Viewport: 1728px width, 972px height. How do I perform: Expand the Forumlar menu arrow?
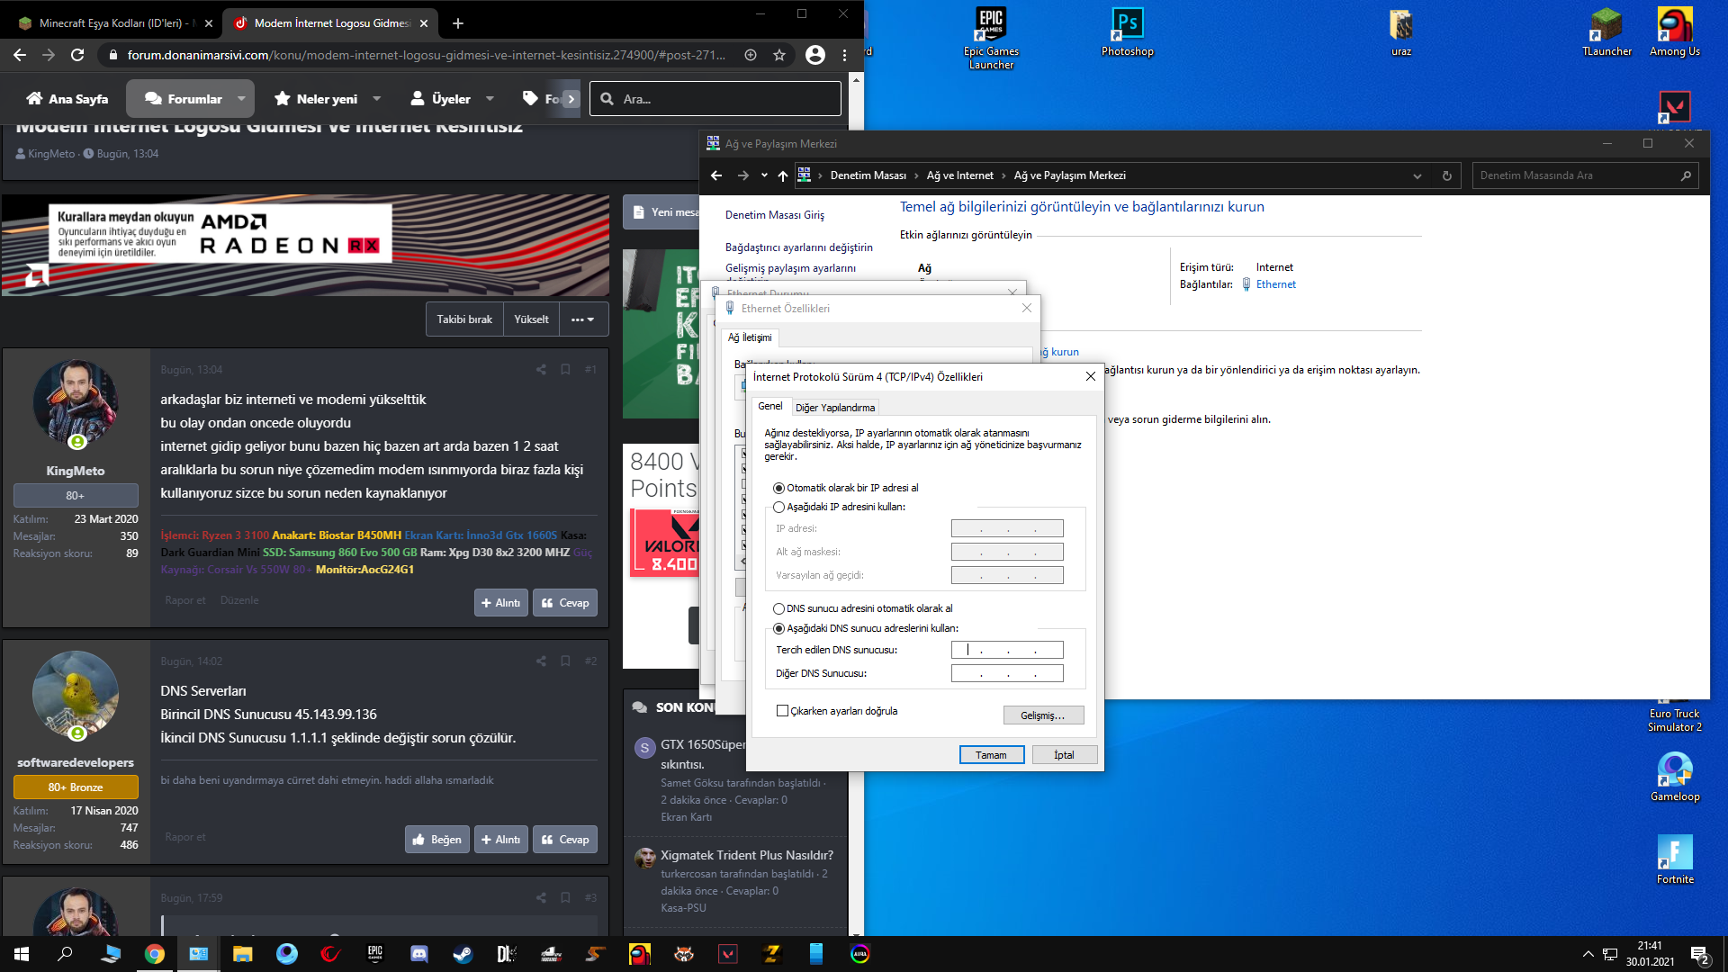click(241, 99)
